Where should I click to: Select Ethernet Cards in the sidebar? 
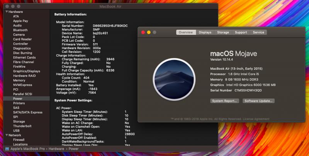coord(24,57)
